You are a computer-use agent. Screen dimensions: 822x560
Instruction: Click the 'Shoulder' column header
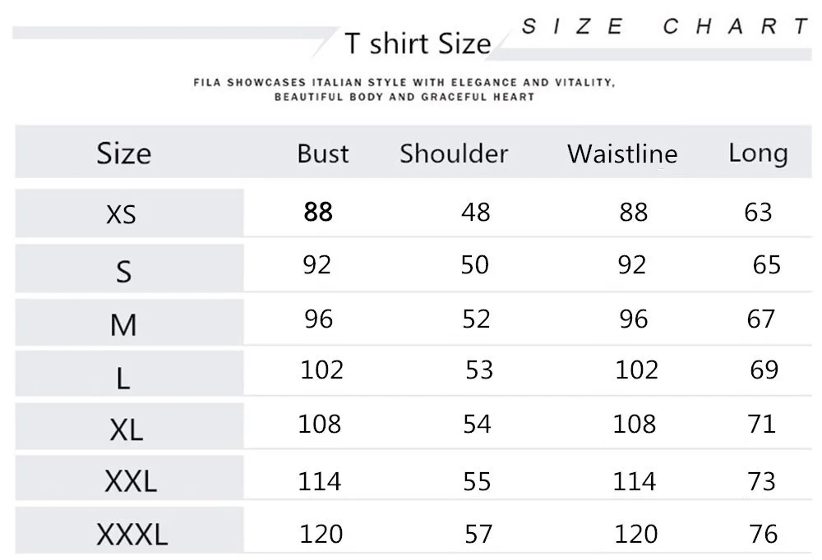pos(454,154)
